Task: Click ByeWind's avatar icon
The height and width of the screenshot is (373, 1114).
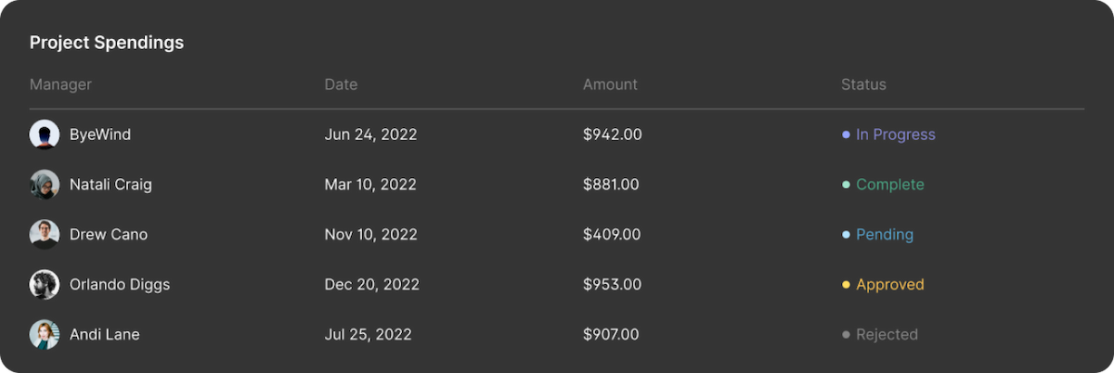Action: pyautogui.click(x=45, y=135)
